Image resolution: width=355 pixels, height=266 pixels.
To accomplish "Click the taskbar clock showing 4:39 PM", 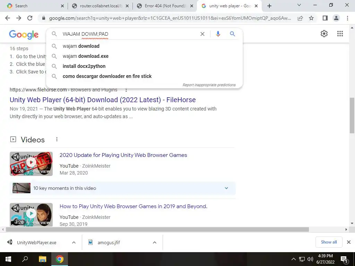I will point(325,259).
